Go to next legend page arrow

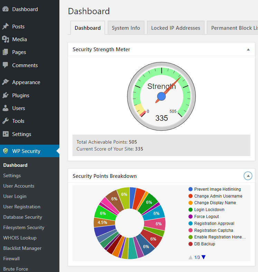204,257
